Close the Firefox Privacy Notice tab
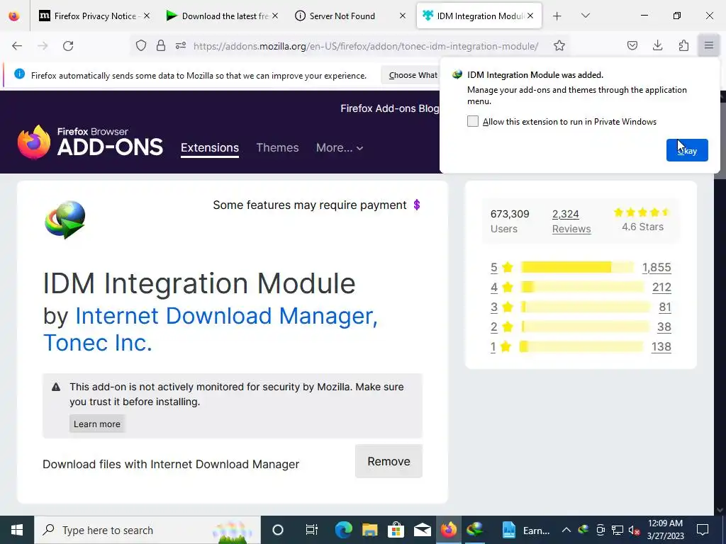This screenshot has width=726, height=544. (147, 16)
